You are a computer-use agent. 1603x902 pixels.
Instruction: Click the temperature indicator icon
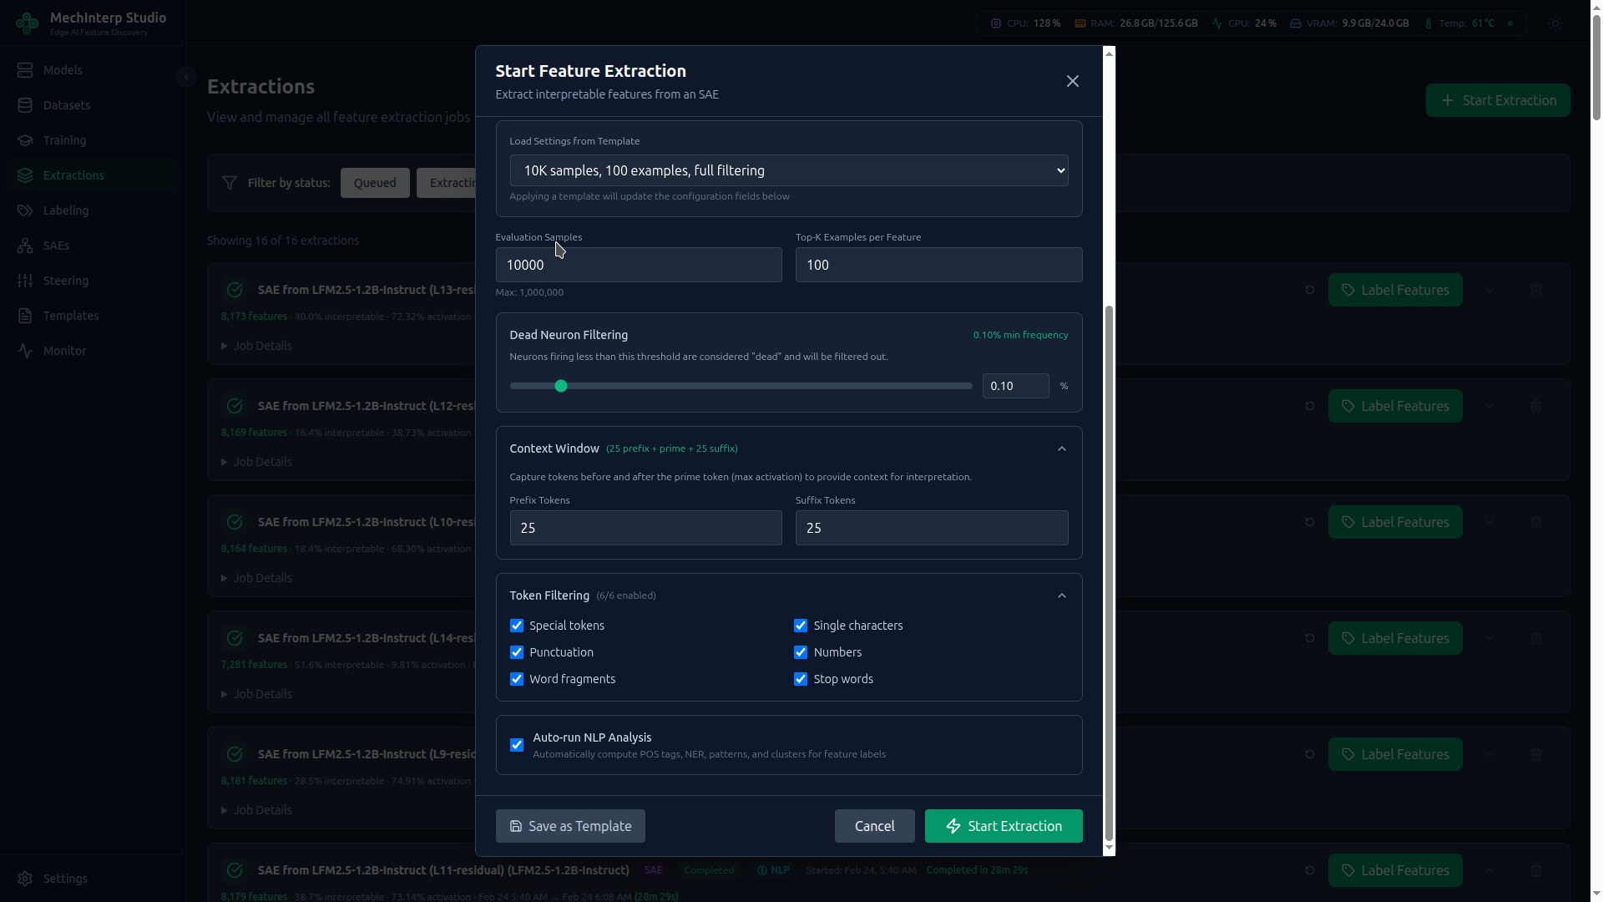point(1429,23)
